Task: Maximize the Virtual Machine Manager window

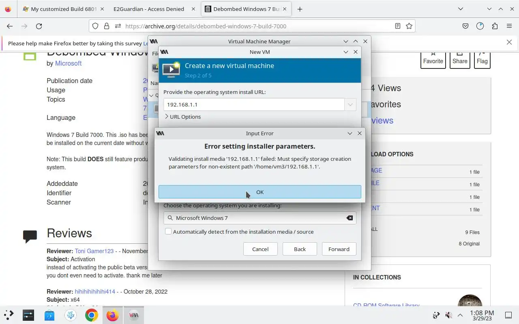Action: [x=356, y=41]
